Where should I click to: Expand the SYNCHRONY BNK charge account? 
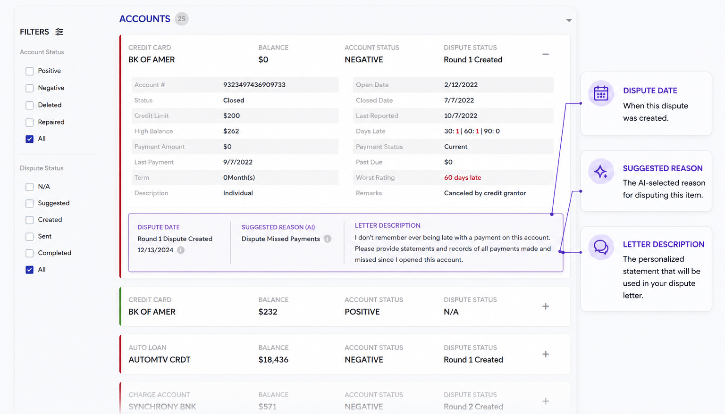pos(546,401)
